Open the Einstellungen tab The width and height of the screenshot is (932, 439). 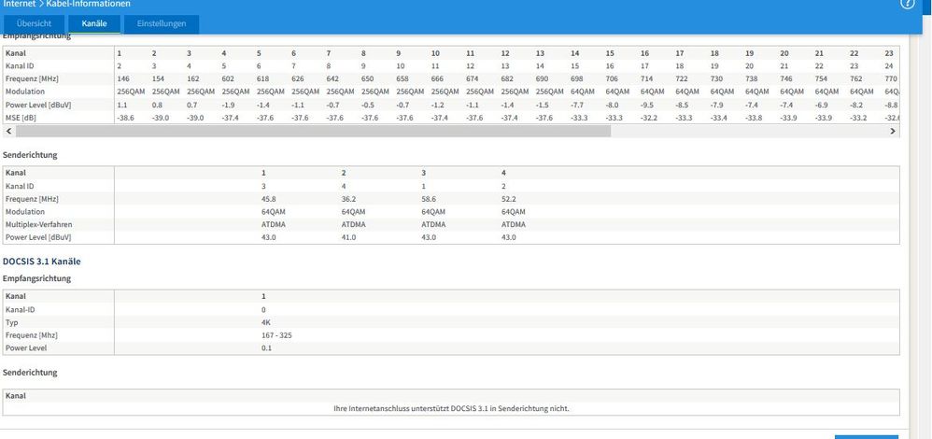tap(161, 23)
